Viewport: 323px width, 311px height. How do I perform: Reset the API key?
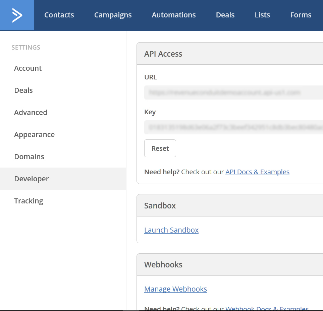pos(160,148)
